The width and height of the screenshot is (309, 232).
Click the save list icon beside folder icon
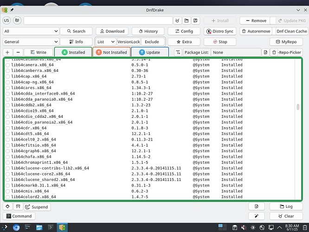point(195,20)
